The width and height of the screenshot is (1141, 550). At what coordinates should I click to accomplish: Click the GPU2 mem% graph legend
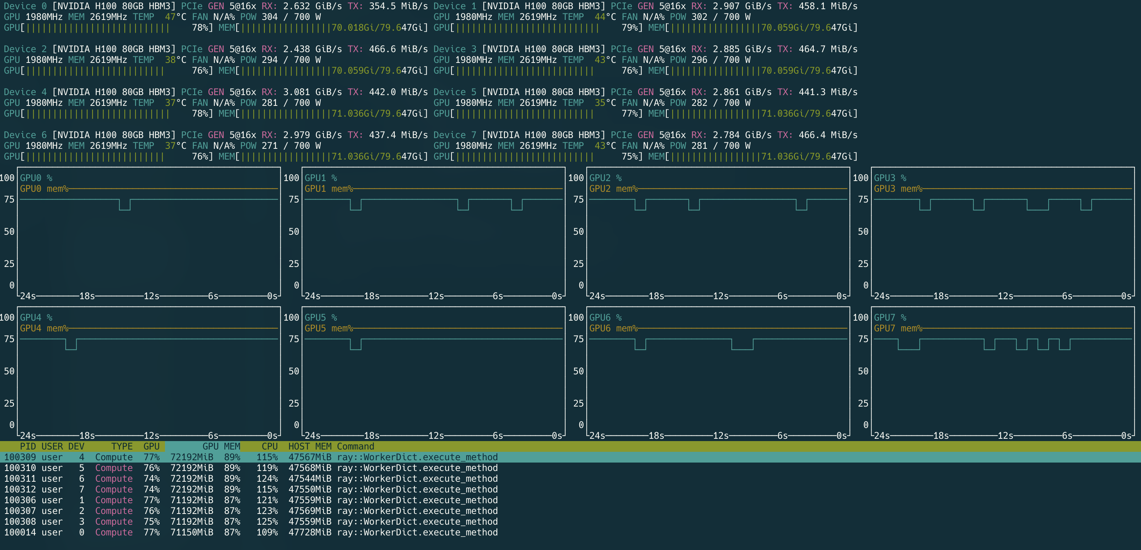(x=613, y=189)
